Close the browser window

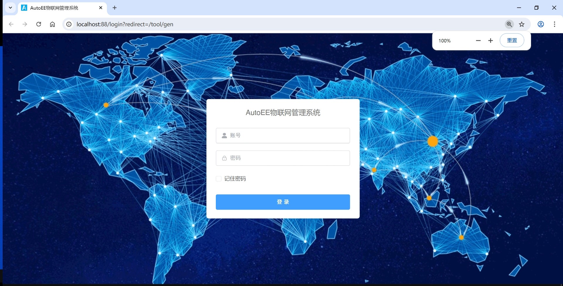click(554, 8)
